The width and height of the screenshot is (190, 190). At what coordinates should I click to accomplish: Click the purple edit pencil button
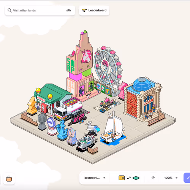[x=187, y=178]
